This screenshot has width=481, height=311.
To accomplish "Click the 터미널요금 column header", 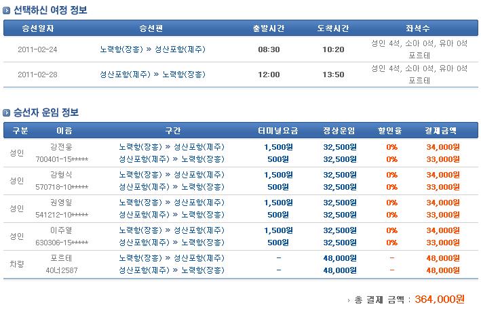I will [278, 130].
